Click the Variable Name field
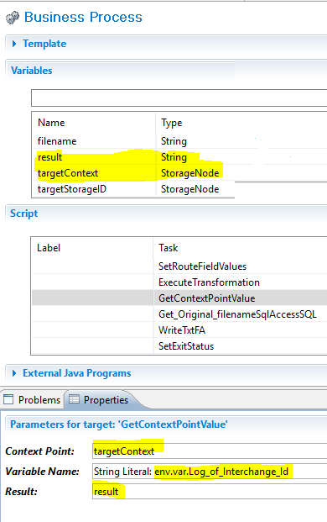The width and height of the screenshot is (327, 522). pyautogui.click(x=210, y=472)
